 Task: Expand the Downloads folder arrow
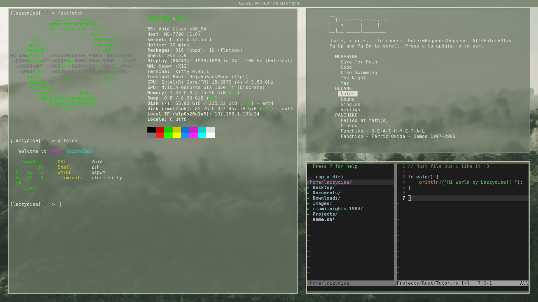(x=309, y=198)
